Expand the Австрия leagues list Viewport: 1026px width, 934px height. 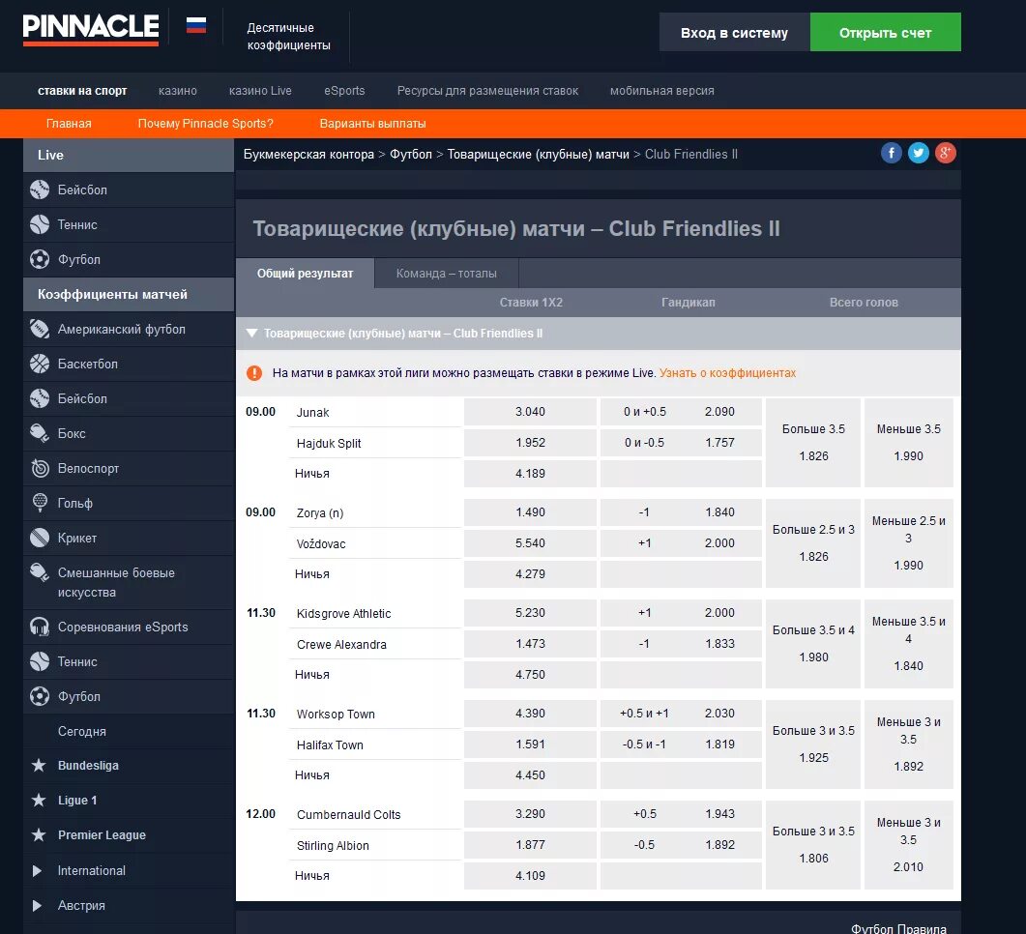coord(37,905)
